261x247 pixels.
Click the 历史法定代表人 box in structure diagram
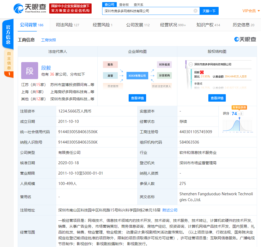point(161,86)
